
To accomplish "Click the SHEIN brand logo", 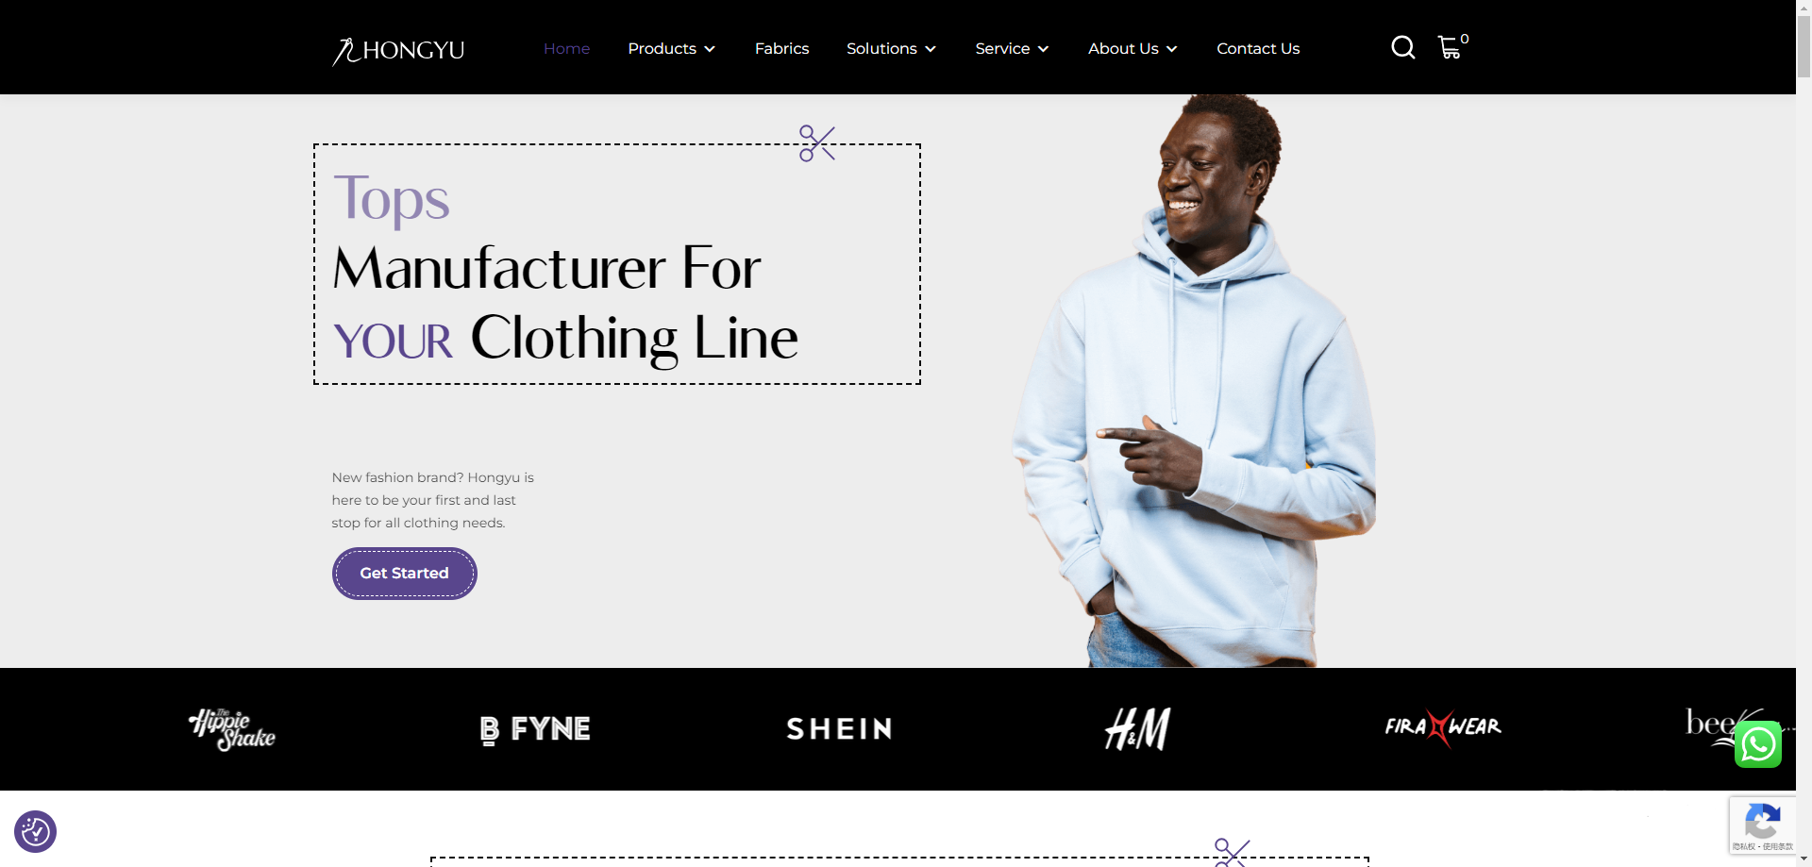I will coord(839,728).
